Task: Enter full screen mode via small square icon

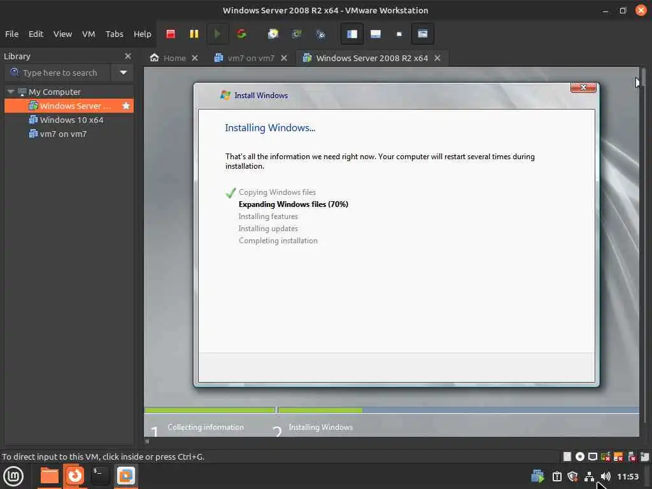Action: coord(399,34)
